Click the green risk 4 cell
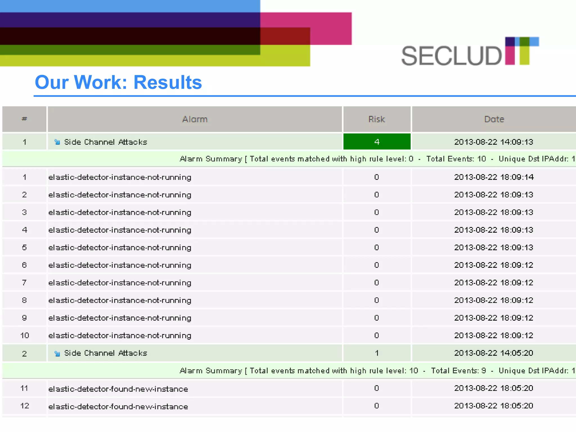576x432 pixels. (377, 141)
